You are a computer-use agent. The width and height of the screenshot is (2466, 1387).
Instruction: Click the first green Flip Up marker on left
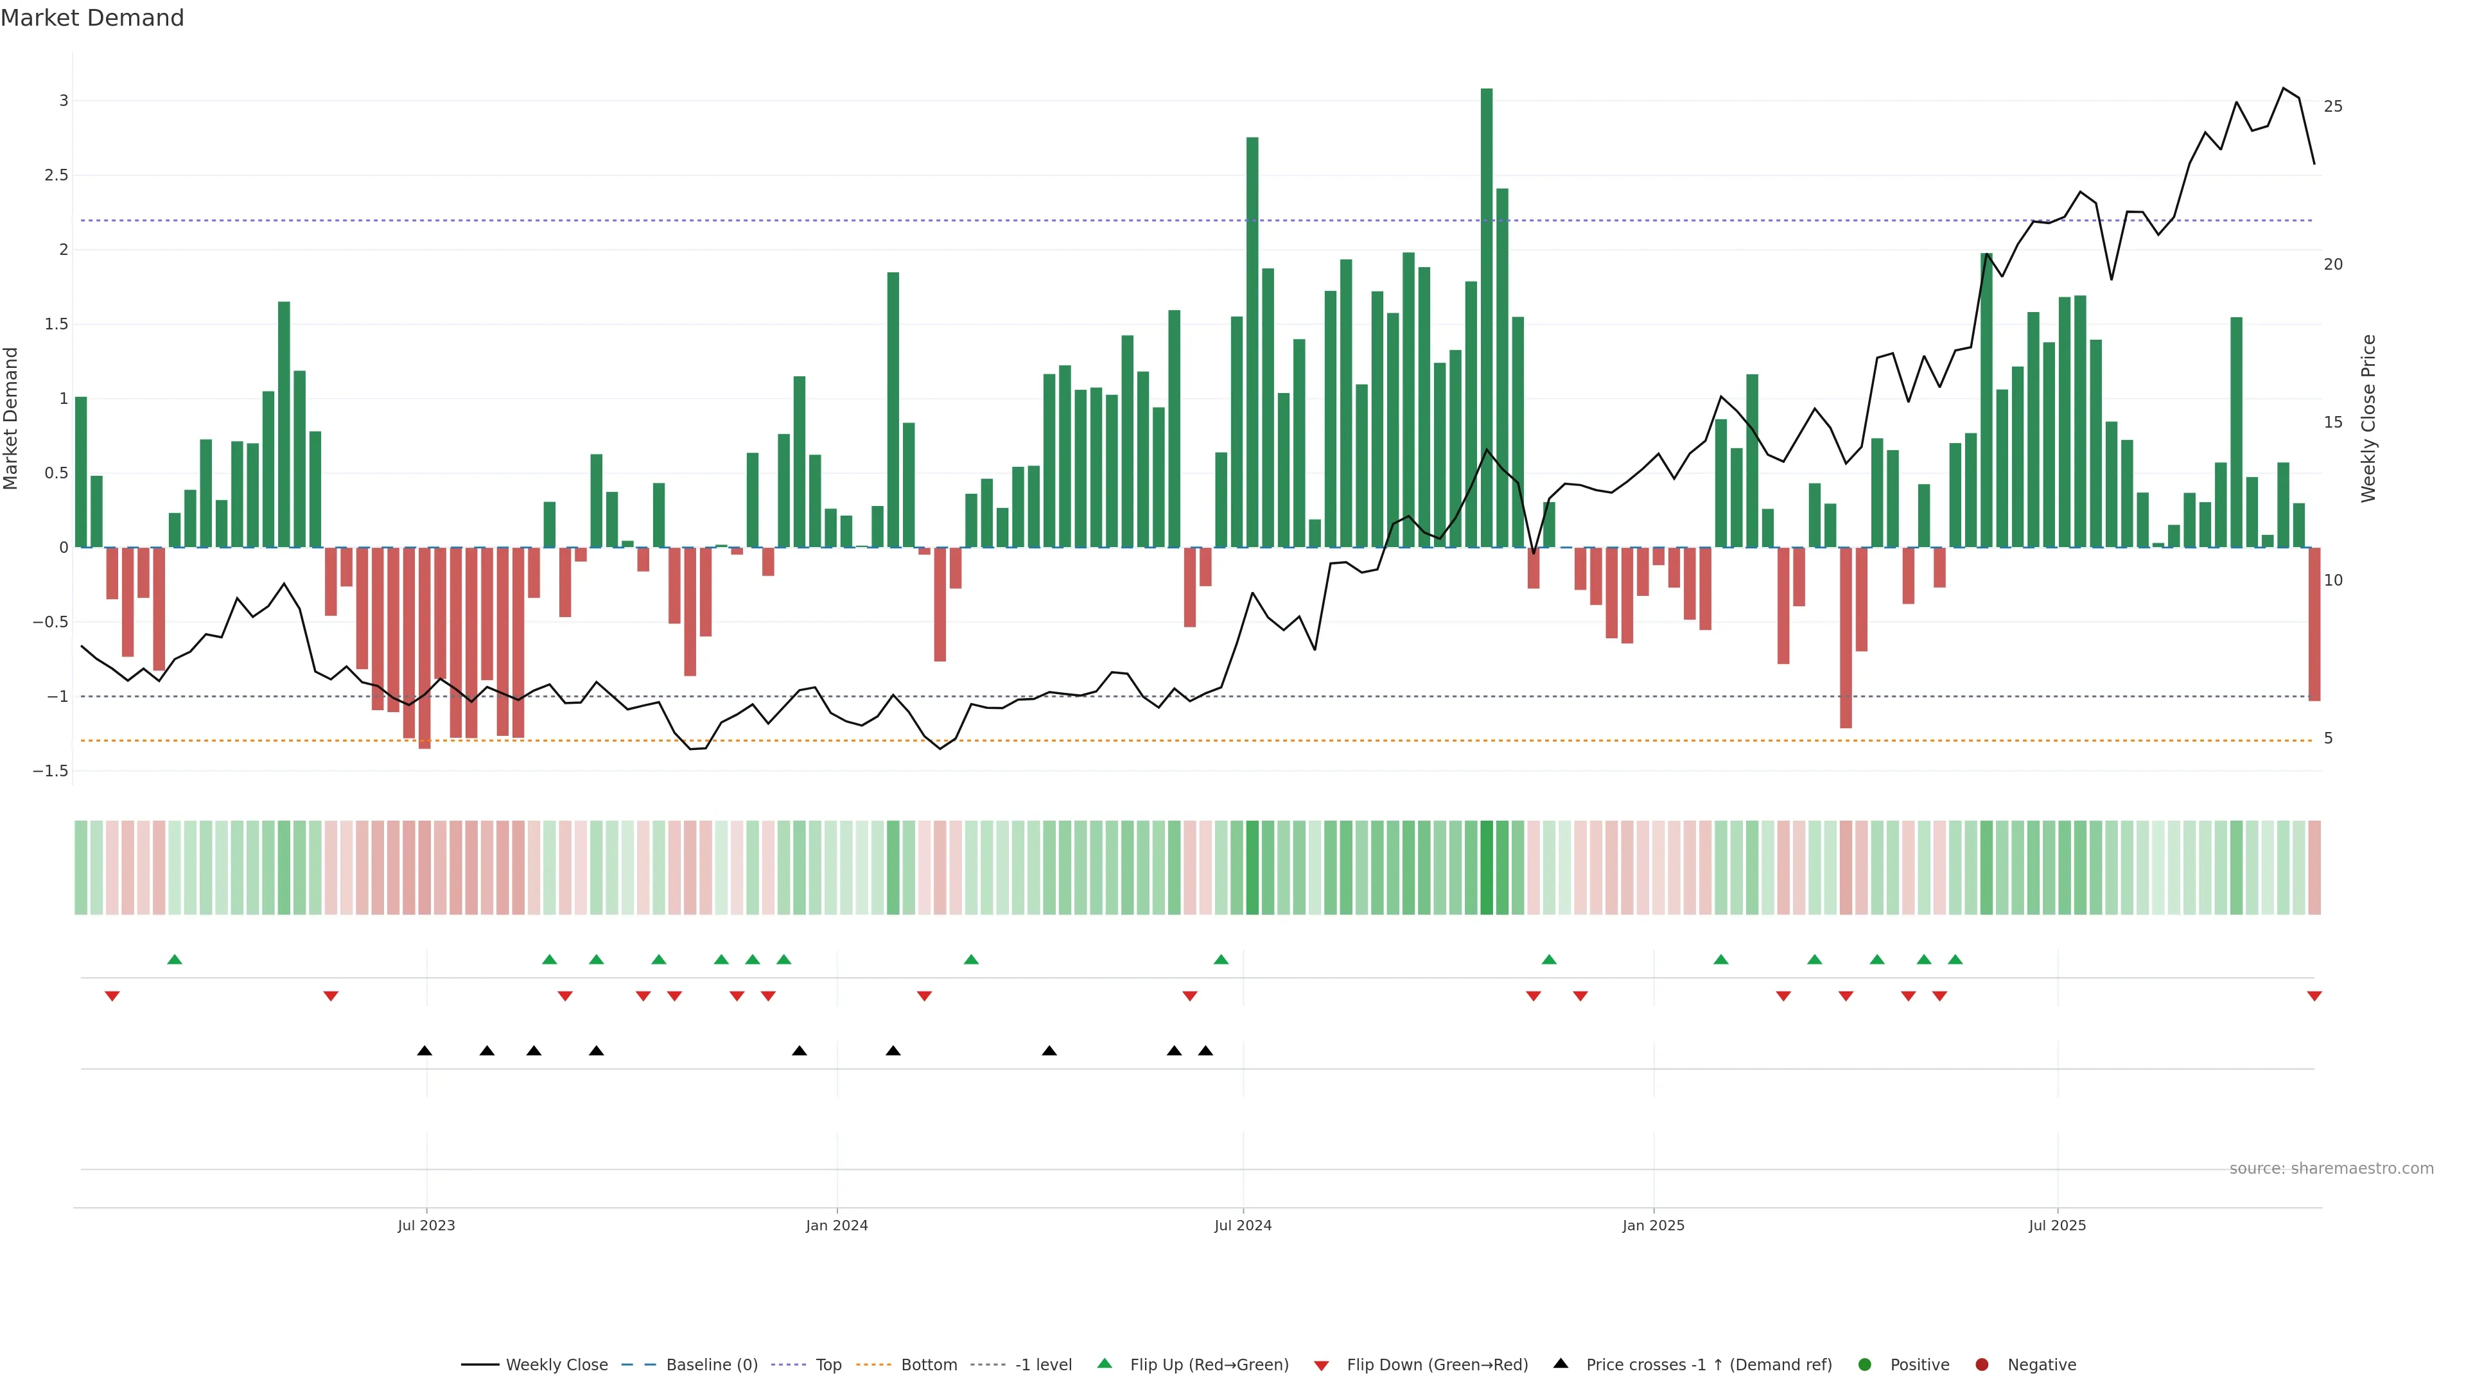tap(174, 959)
